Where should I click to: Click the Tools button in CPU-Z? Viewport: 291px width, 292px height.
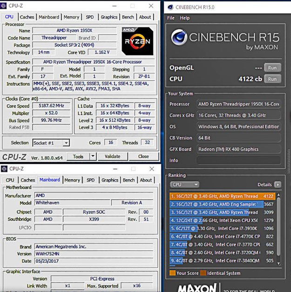[x=78, y=156]
